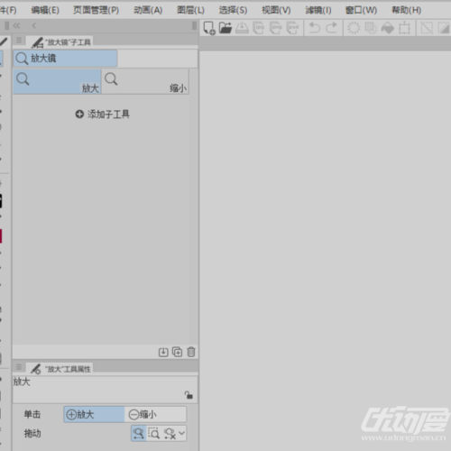Open file using the folder icon
Screen dimensions: 451x451
(225, 28)
